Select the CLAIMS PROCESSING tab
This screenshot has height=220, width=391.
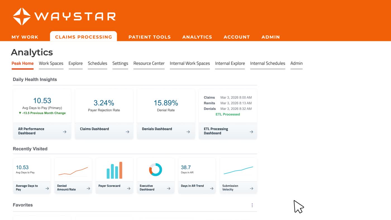click(x=84, y=37)
